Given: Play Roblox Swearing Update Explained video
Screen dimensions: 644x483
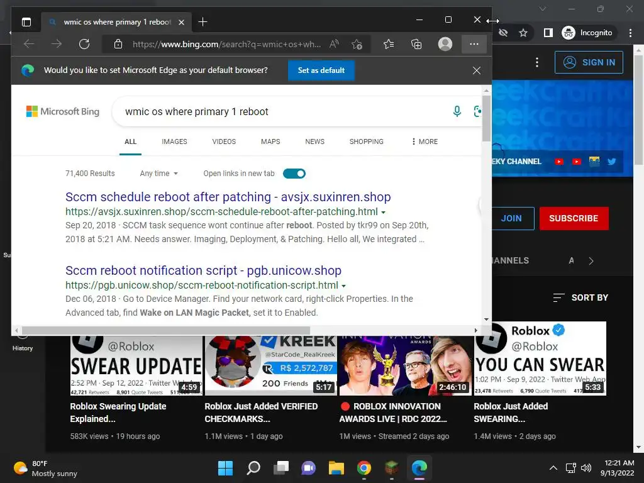Looking at the screenshot, I should pyautogui.click(x=136, y=365).
